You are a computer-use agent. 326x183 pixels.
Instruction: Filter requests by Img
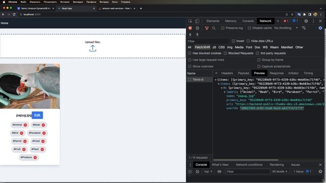click(x=230, y=47)
